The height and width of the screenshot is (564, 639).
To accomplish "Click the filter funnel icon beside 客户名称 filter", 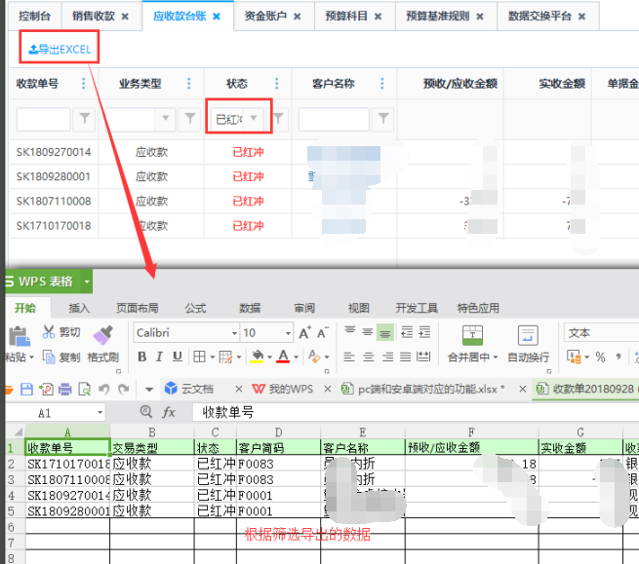I will pos(383,119).
